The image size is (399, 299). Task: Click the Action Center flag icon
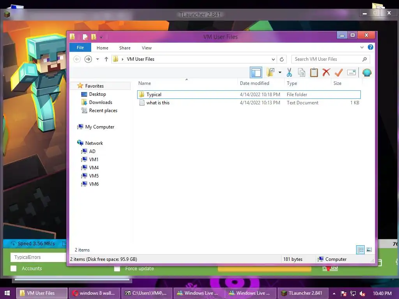point(344,294)
